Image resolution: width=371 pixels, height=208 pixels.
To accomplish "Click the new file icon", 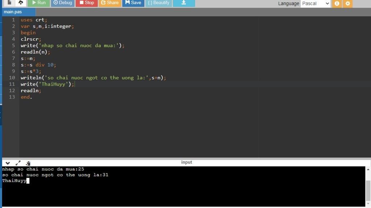I will 9,3.
